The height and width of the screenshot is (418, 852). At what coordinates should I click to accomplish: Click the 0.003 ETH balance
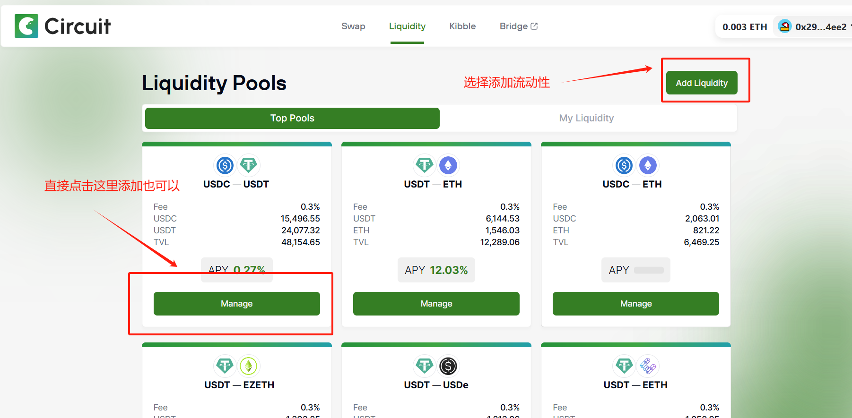(745, 27)
